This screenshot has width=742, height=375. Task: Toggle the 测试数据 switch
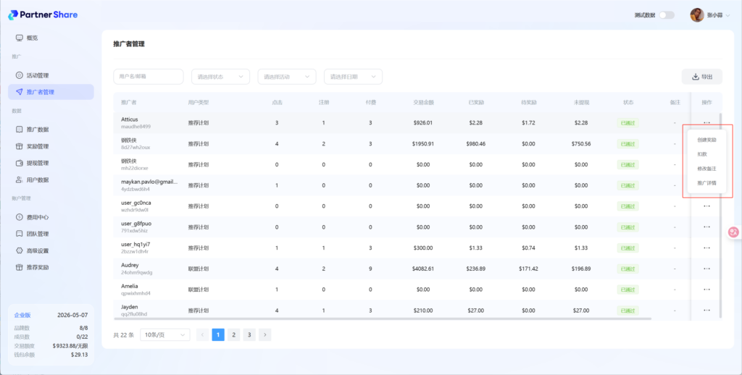point(666,15)
